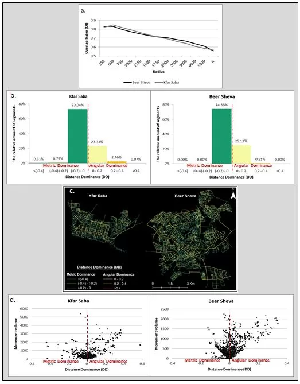
Task: Click the red Metric Dominance label in Kfar Saba histogram
Action: click(x=61, y=165)
